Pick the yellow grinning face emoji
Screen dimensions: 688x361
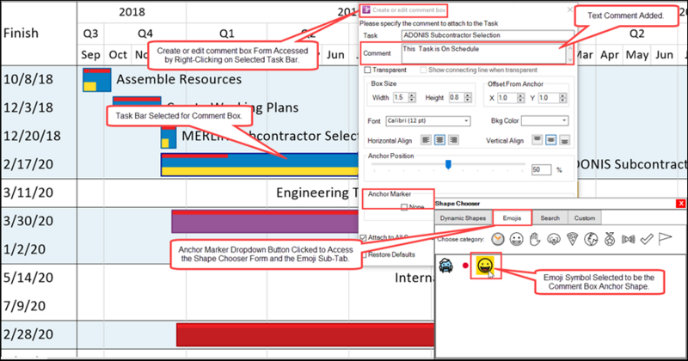pyautogui.click(x=485, y=266)
